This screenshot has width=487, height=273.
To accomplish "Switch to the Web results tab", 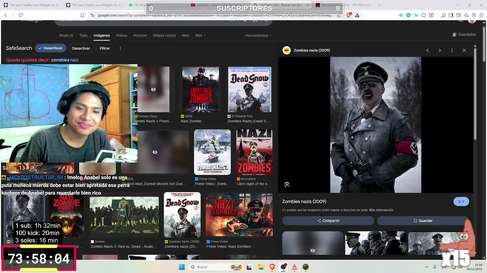I will pos(185,35).
